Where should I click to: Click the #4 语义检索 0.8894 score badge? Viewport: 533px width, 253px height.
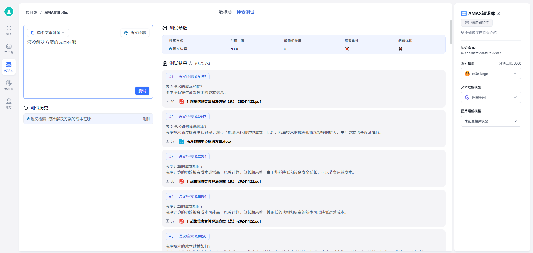[x=188, y=196]
